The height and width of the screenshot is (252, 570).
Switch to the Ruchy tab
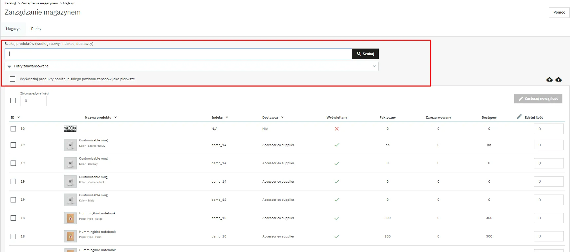(36, 29)
